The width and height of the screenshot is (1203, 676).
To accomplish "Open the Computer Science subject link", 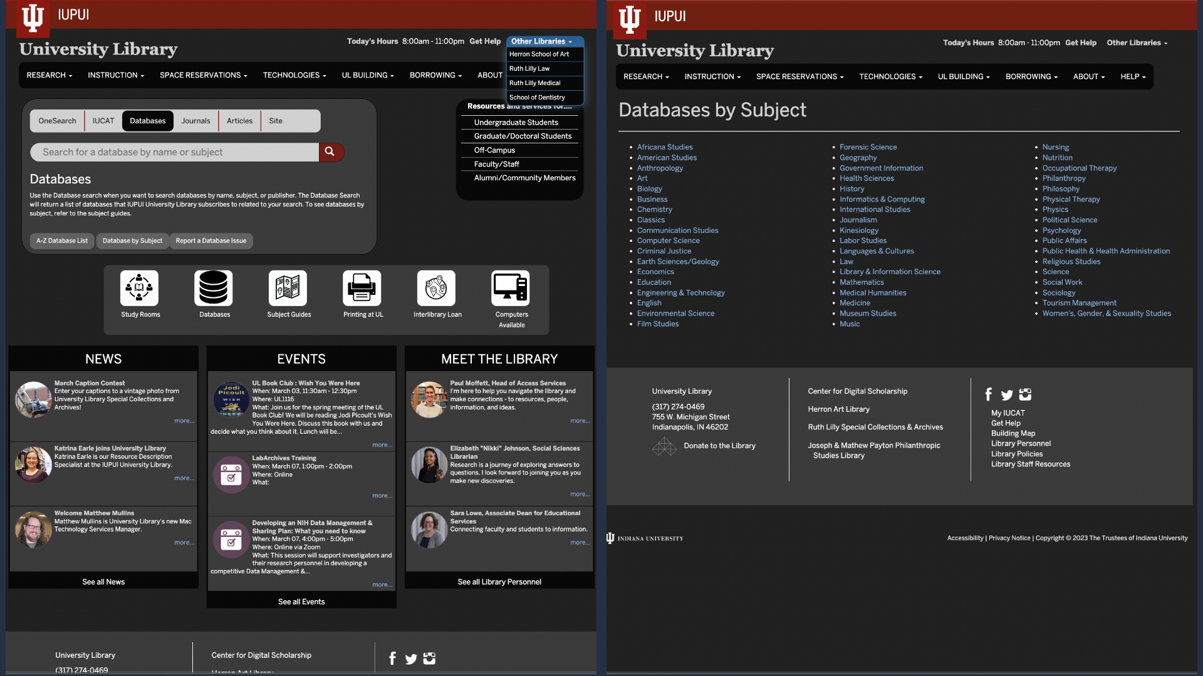I will 668,240.
